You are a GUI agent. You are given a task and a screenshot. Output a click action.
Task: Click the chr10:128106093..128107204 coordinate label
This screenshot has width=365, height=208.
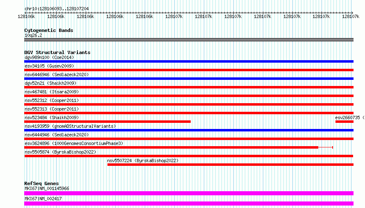[x=57, y=9]
